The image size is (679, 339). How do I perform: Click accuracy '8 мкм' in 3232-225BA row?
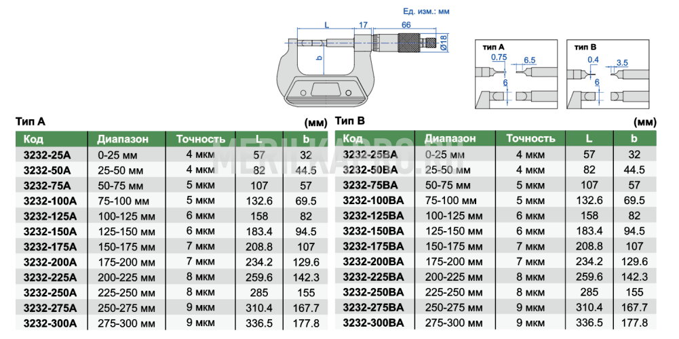[530, 277]
